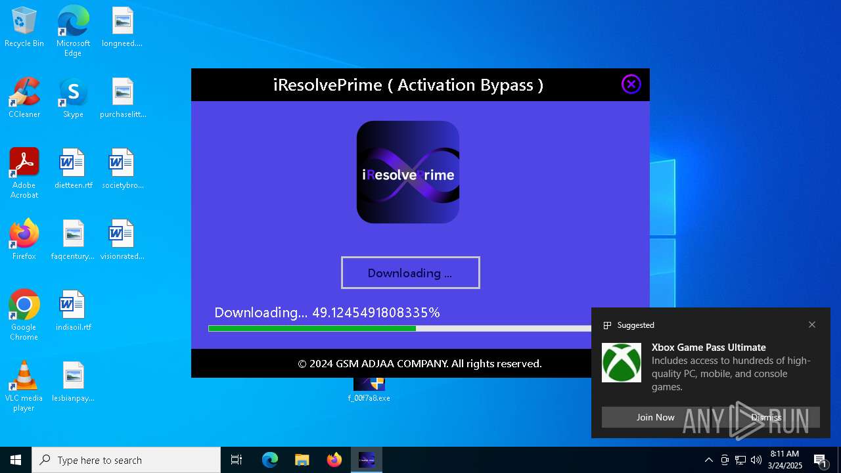Open Task View on taskbar
This screenshot has height=473, width=841.
(237, 460)
